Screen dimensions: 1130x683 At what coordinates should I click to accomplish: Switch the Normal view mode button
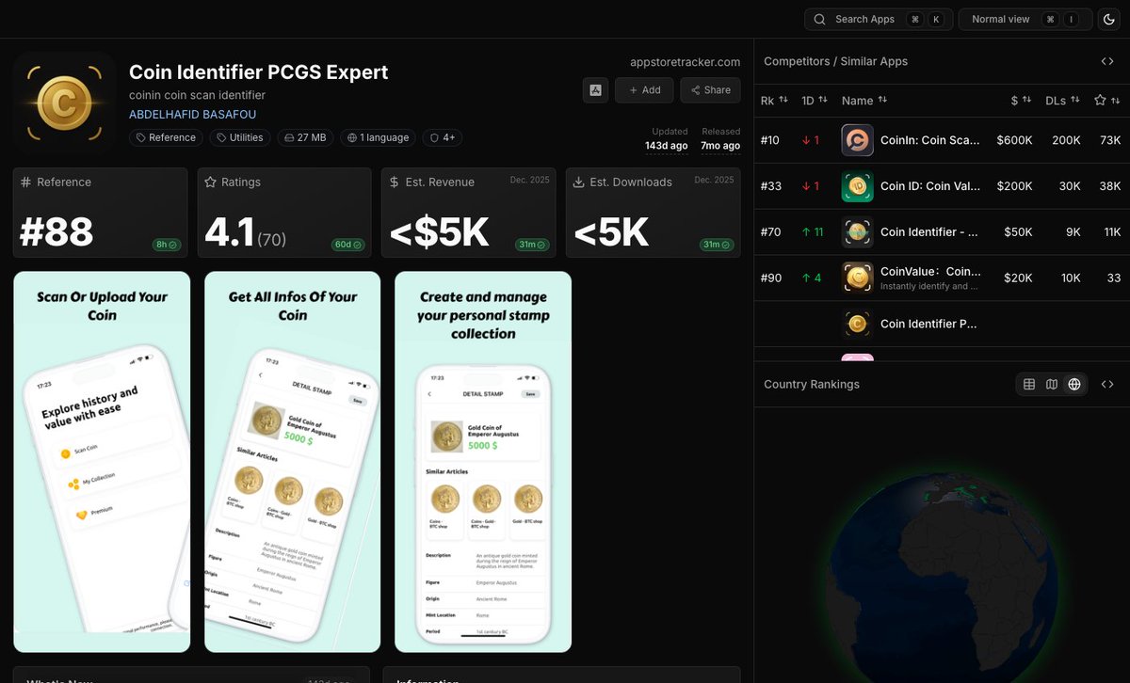(1025, 19)
